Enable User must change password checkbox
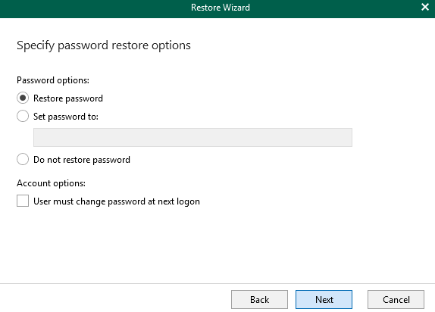Image resolution: width=435 pixels, height=312 pixels. (x=23, y=201)
